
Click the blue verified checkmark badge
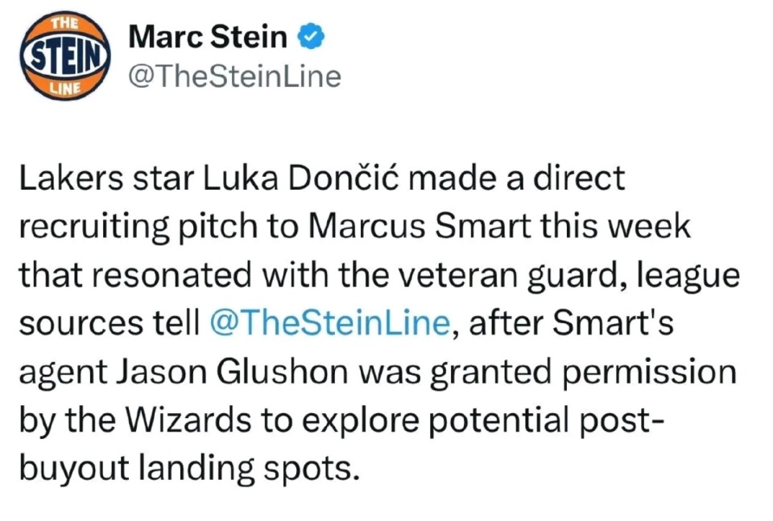[x=311, y=38]
